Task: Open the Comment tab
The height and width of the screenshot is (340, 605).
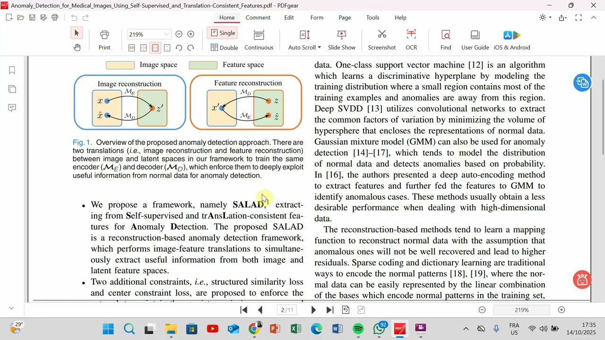Action: click(258, 17)
